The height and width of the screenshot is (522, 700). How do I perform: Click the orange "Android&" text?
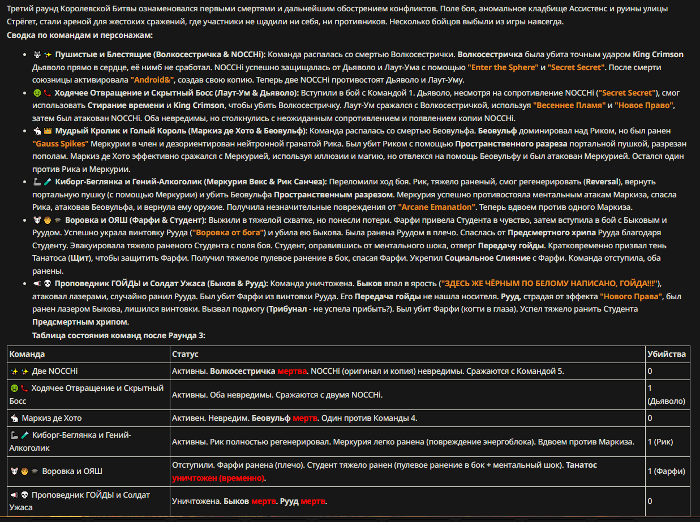tap(153, 80)
